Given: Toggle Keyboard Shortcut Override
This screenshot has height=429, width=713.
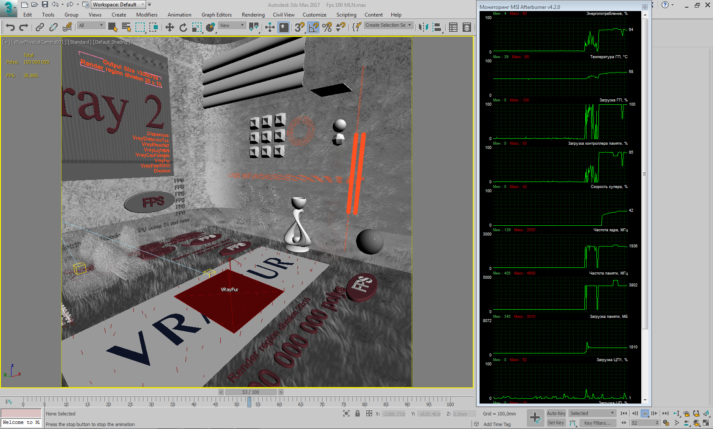Looking at the screenshot, I should [284, 28].
